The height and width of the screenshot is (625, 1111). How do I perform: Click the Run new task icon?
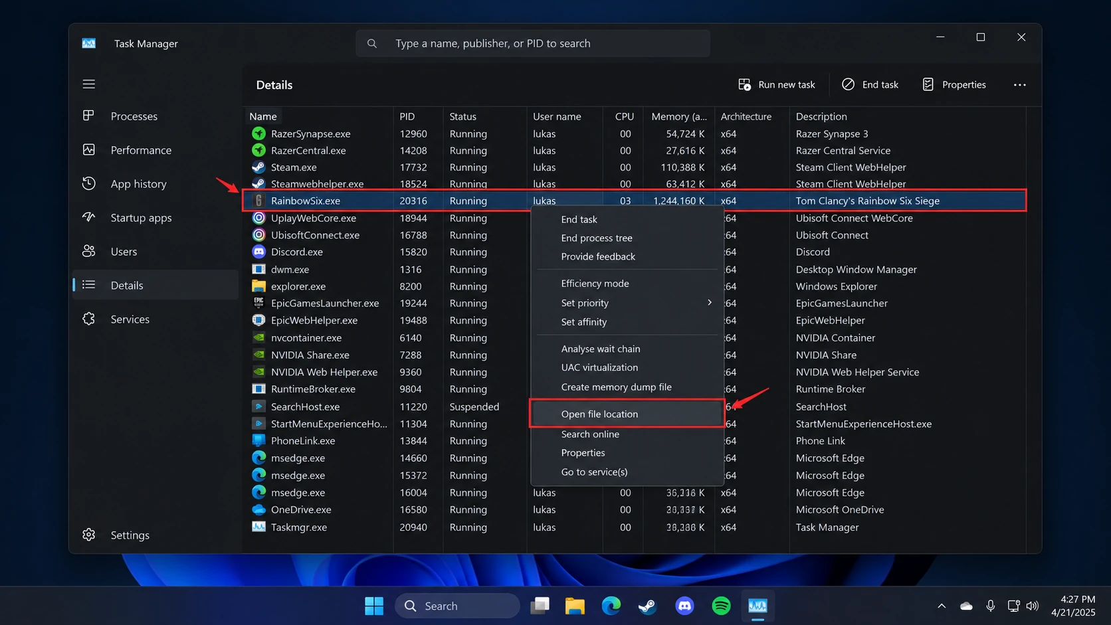744,84
